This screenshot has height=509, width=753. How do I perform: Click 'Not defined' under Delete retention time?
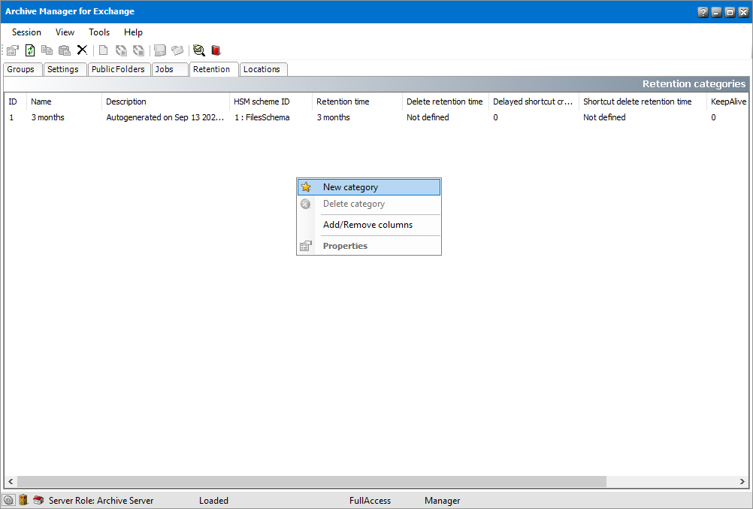[x=428, y=117]
